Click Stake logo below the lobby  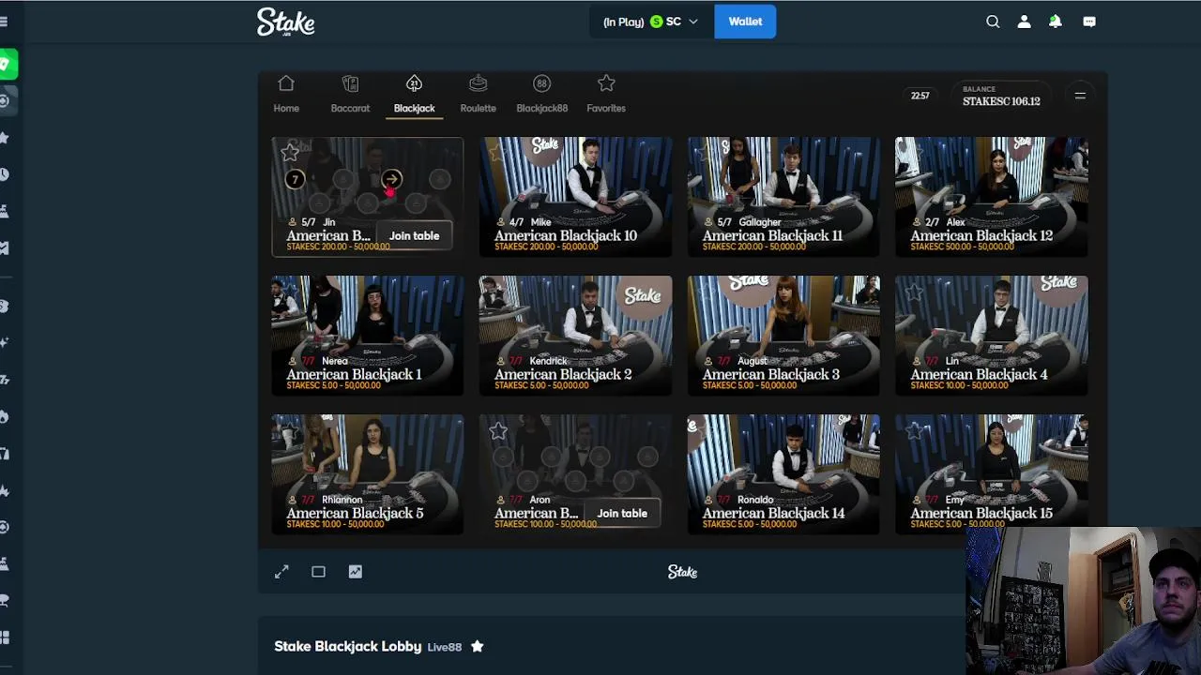pyautogui.click(x=682, y=572)
